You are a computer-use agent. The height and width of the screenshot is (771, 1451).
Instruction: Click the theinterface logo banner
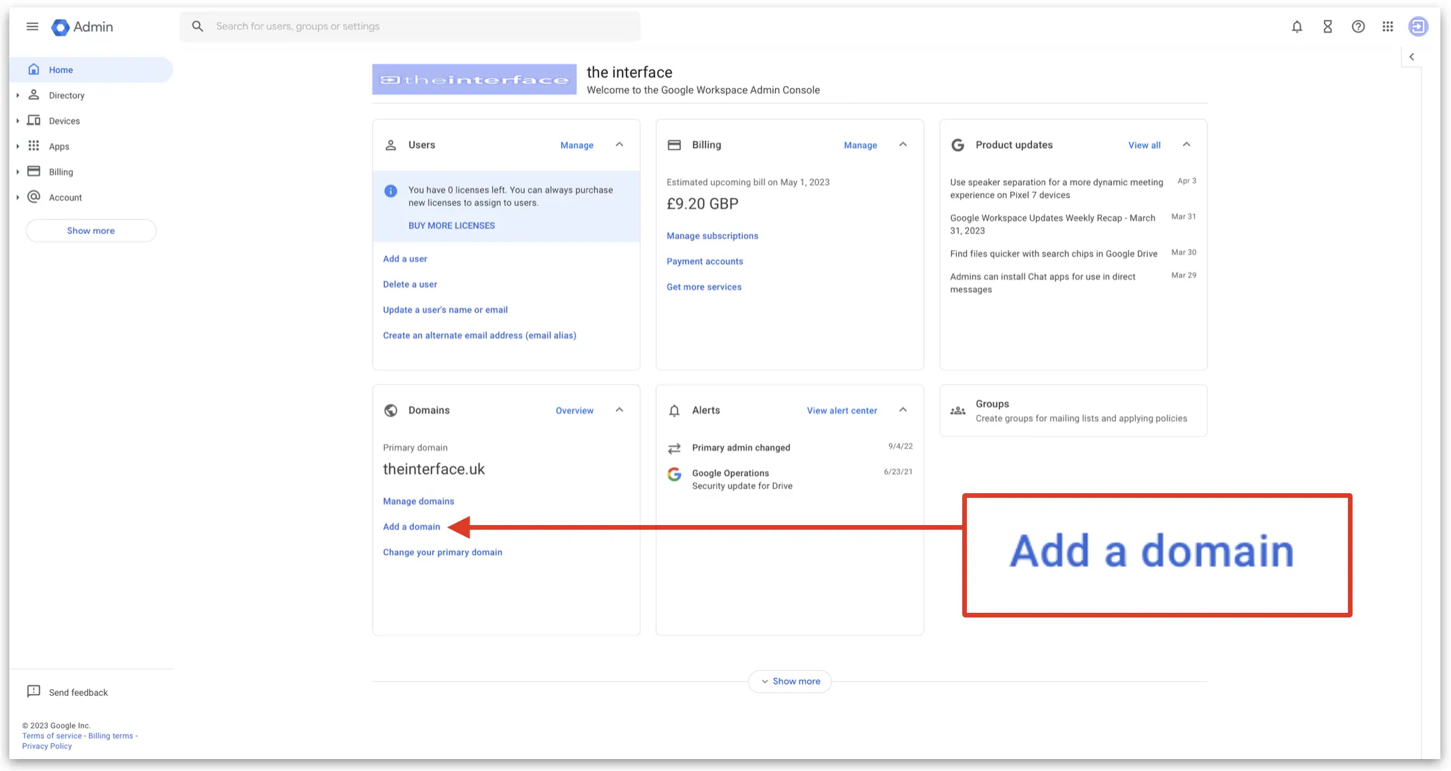[x=474, y=79]
